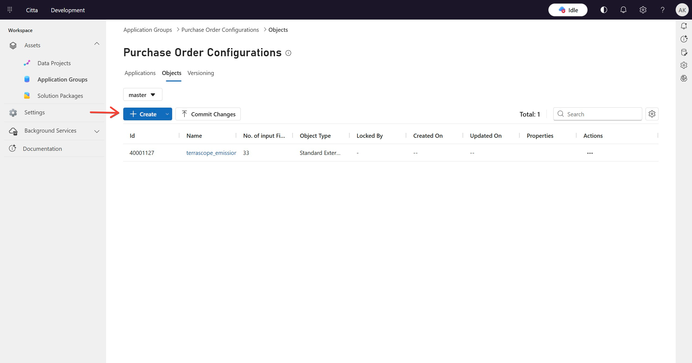Click the help question mark icon

coord(662,10)
